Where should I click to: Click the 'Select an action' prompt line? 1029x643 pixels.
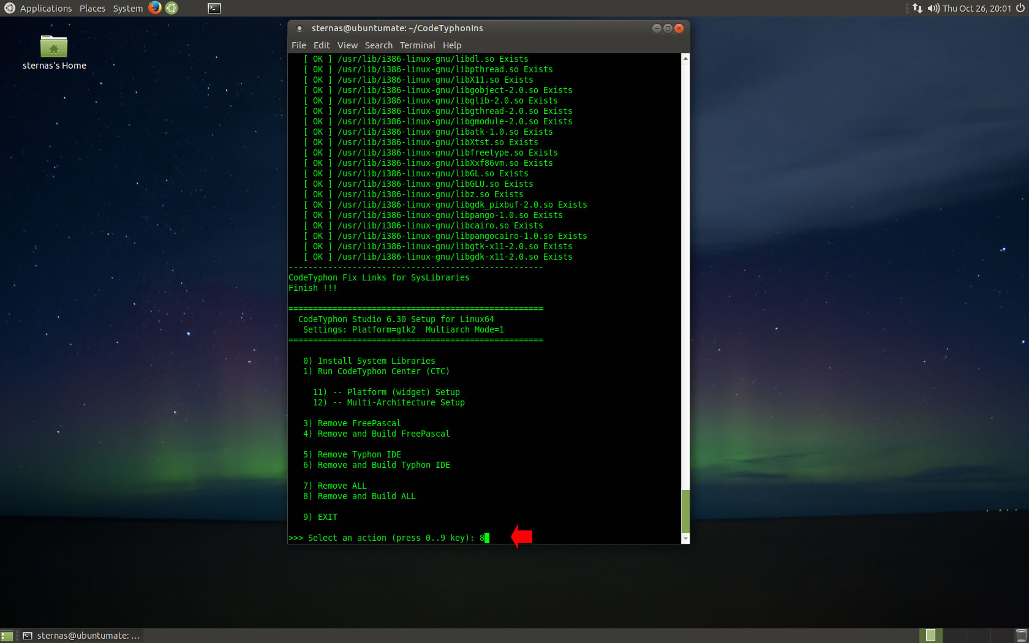(x=389, y=538)
